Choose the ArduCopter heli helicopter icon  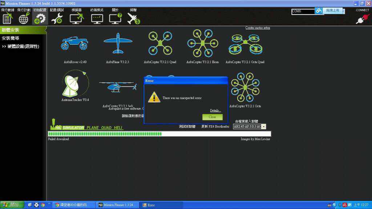118,87
